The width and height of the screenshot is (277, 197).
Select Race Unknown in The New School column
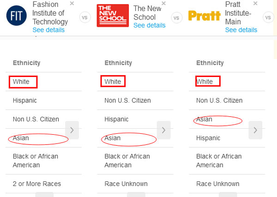(x=135, y=184)
